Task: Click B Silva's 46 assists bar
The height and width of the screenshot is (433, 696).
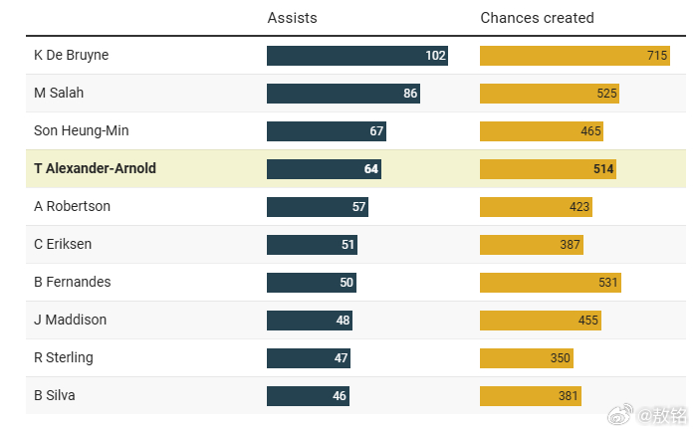Action: pos(308,396)
